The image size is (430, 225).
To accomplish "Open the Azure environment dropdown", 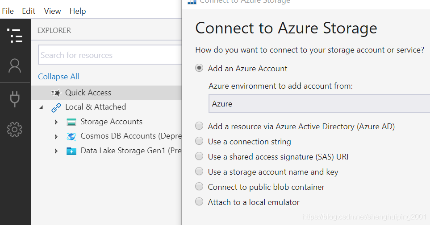I will point(319,103).
